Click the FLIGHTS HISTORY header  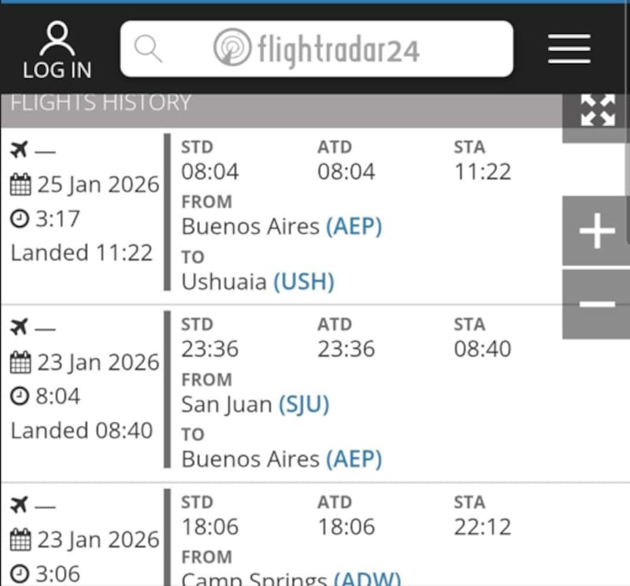coord(101,103)
